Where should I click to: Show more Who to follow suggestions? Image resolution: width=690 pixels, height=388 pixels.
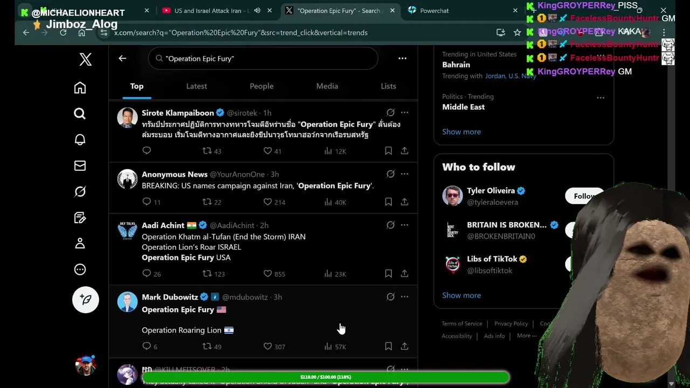point(461,295)
